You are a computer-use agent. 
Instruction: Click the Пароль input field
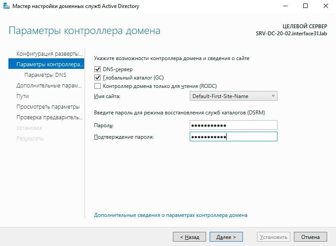(x=233, y=125)
